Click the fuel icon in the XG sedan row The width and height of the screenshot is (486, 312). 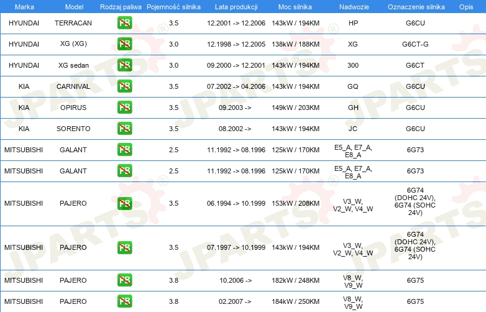tap(124, 65)
